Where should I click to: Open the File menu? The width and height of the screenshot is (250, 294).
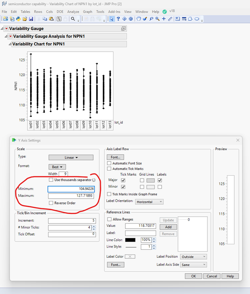[x=4, y=12]
